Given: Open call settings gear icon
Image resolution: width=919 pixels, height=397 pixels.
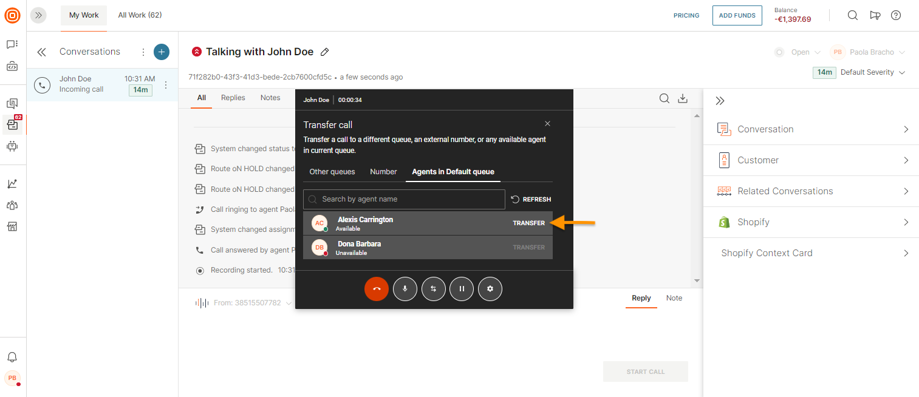Looking at the screenshot, I should [x=490, y=289].
